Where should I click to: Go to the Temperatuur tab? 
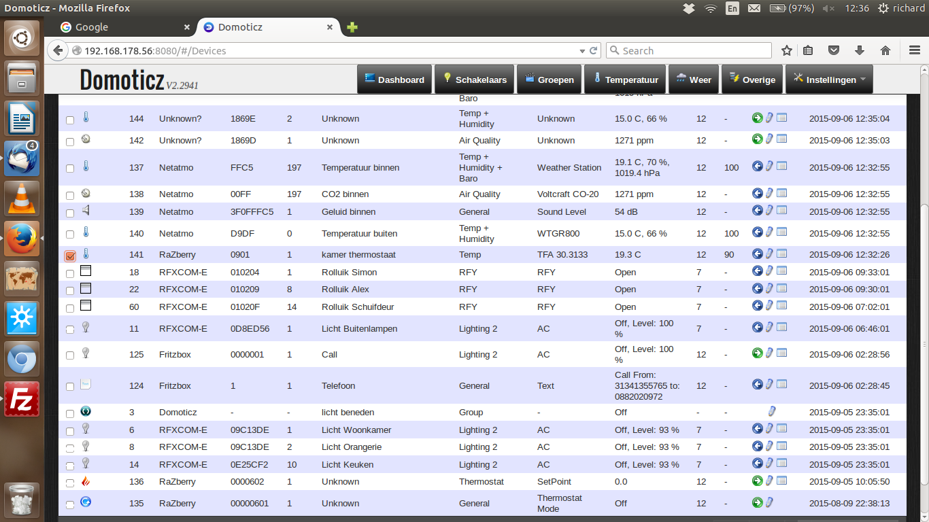coord(626,80)
